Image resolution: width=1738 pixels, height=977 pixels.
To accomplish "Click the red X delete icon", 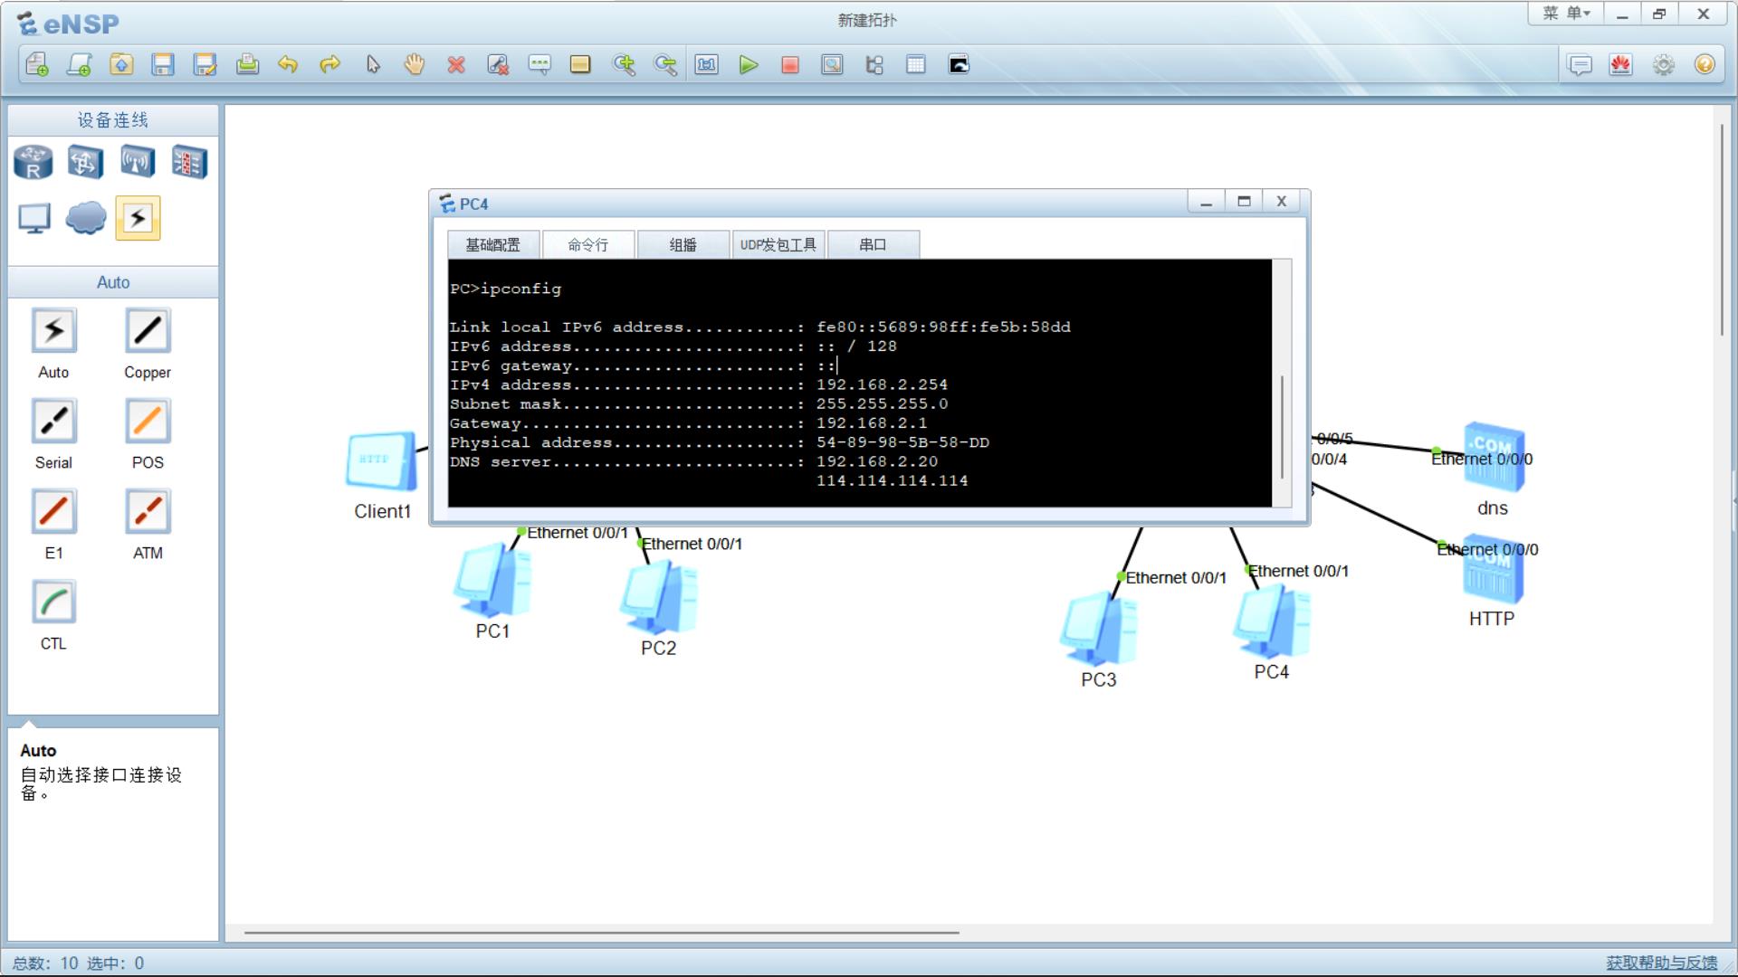I will 456,64.
